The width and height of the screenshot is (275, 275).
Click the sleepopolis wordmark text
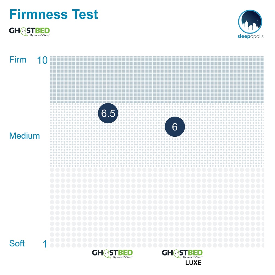click(x=251, y=37)
